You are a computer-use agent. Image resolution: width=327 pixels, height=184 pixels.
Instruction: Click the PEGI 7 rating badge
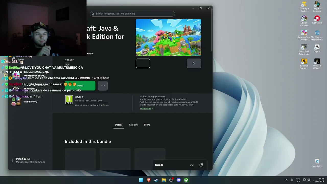pyautogui.click(x=69, y=100)
